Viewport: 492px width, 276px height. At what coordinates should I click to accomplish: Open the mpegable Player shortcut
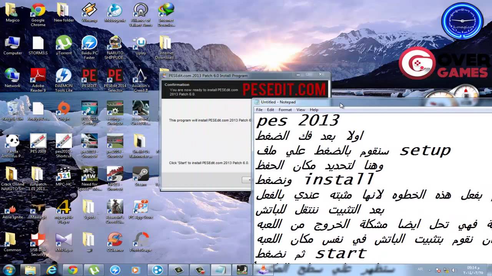point(64,211)
